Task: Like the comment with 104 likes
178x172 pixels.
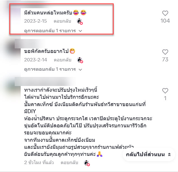Action: tap(165, 13)
